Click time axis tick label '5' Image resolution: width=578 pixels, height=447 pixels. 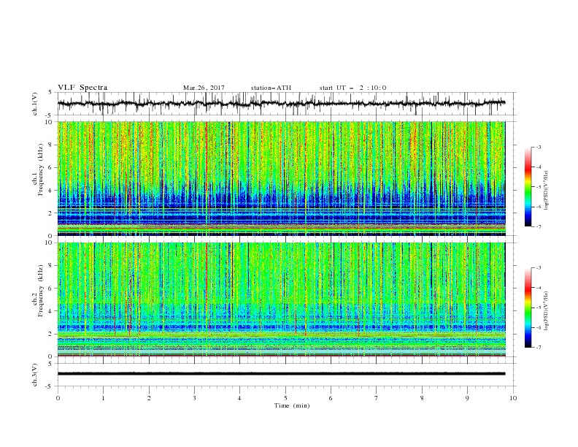coord(285,398)
